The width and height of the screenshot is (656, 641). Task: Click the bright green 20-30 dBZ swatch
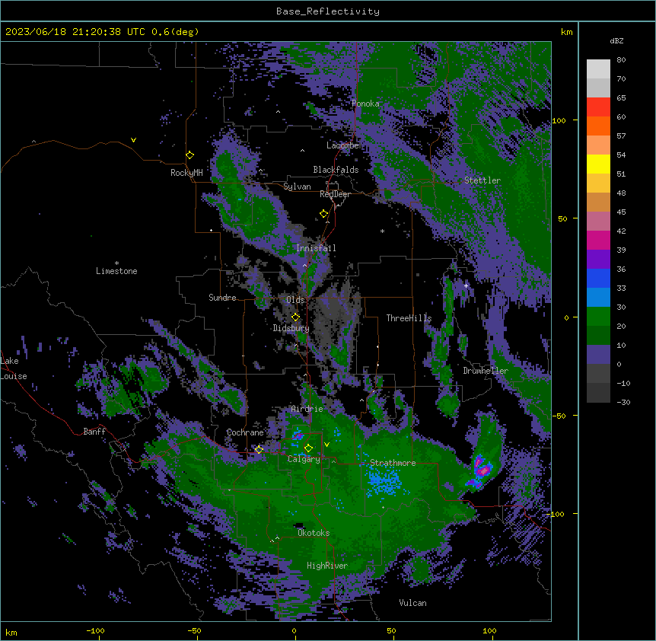[598, 317]
